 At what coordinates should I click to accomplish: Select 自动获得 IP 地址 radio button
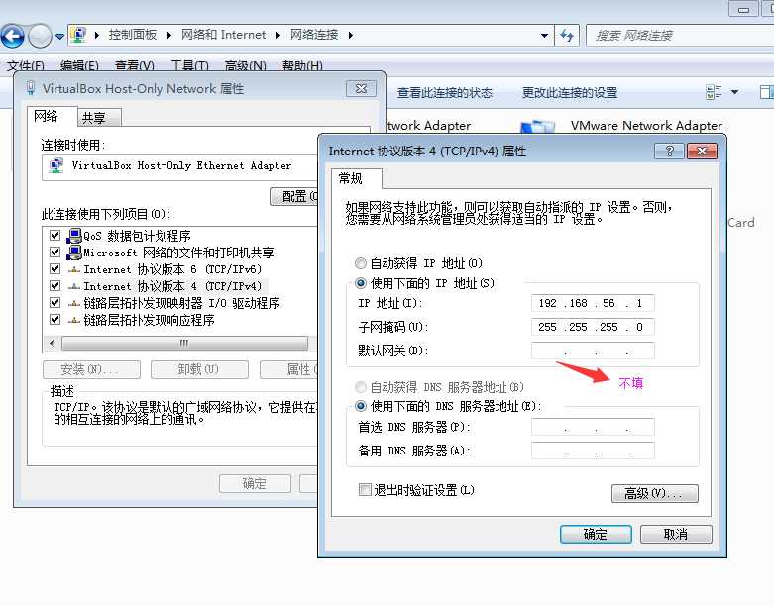(x=361, y=263)
